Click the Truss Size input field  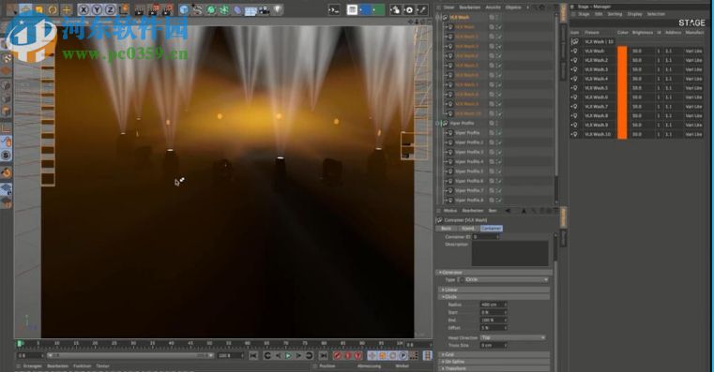pyautogui.click(x=494, y=346)
